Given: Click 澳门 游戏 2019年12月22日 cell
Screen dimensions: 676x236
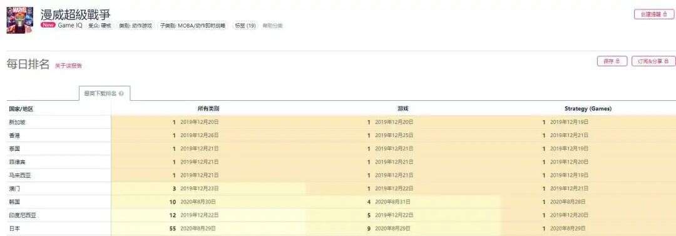Looking at the screenshot, I should 402,188.
